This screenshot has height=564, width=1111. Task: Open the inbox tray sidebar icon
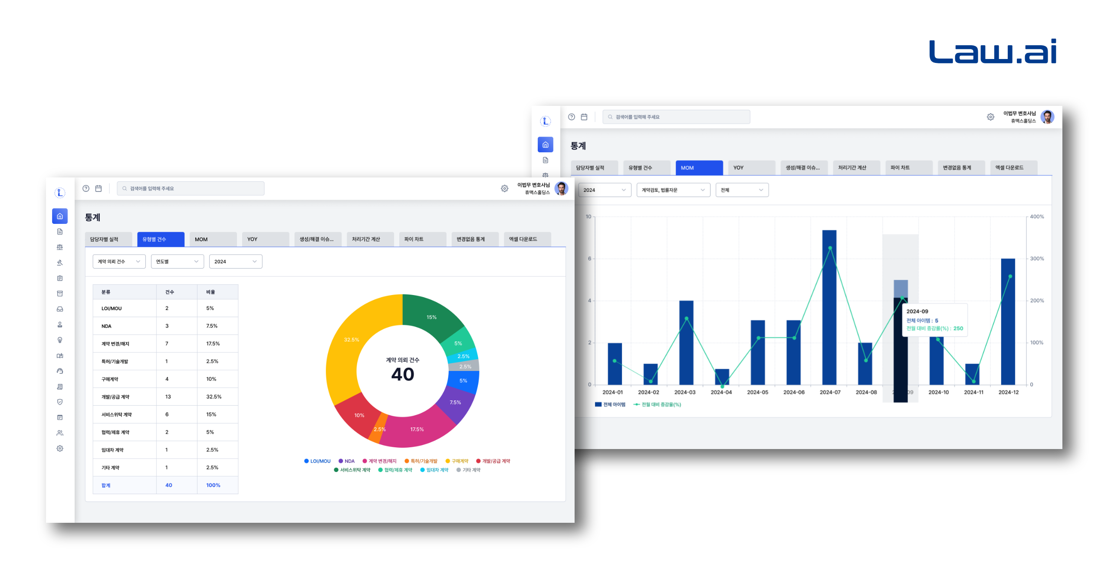(x=60, y=309)
